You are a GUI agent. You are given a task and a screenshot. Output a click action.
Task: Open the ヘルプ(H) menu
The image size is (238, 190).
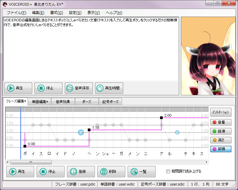[x=114, y=13]
